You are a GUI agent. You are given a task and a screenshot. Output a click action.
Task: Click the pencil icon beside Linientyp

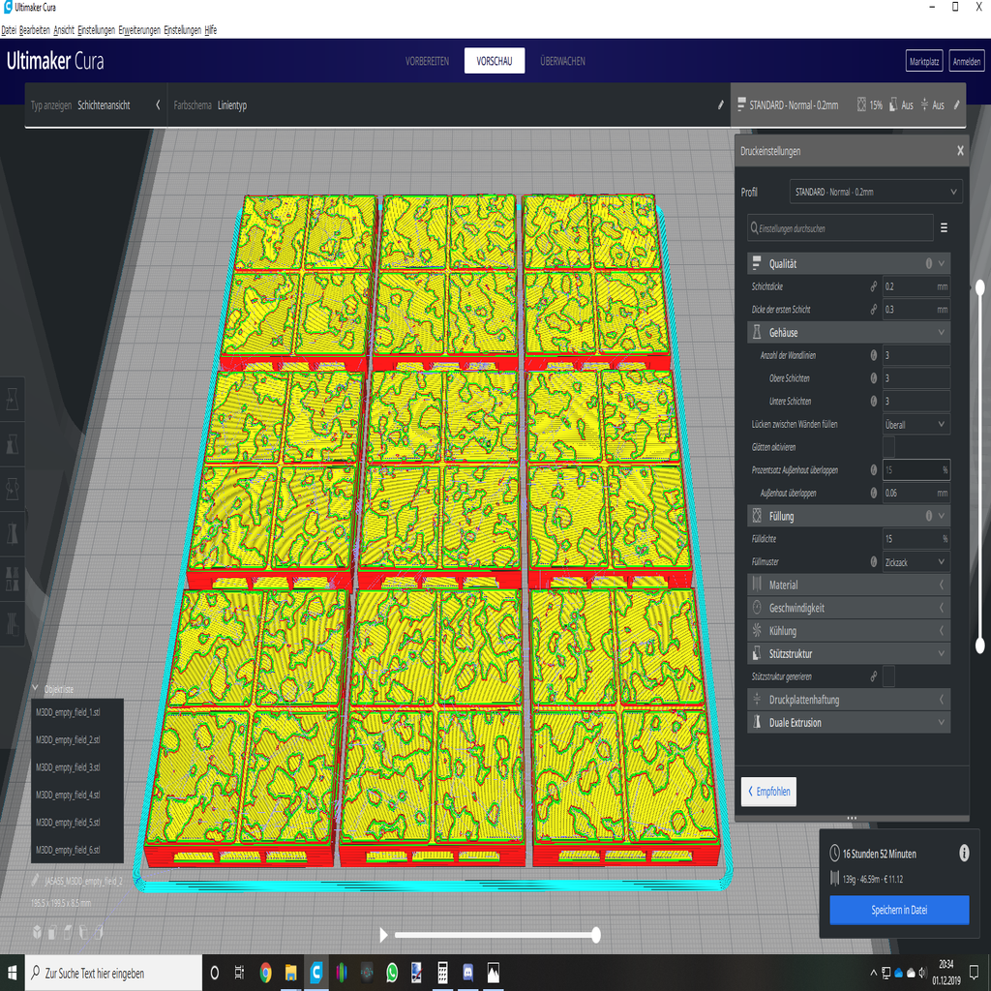pyautogui.click(x=720, y=105)
